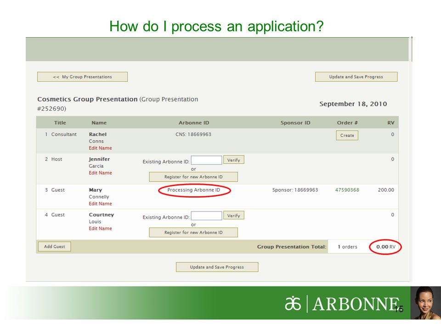
Task: Click the Arbonne ID column header
Action: (x=194, y=123)
